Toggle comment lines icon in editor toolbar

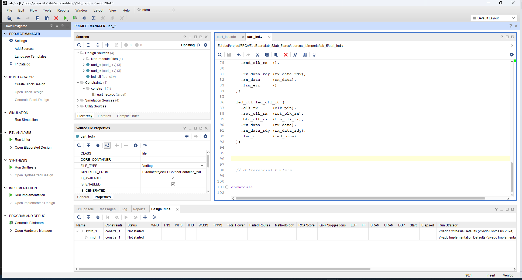point(295,55)
